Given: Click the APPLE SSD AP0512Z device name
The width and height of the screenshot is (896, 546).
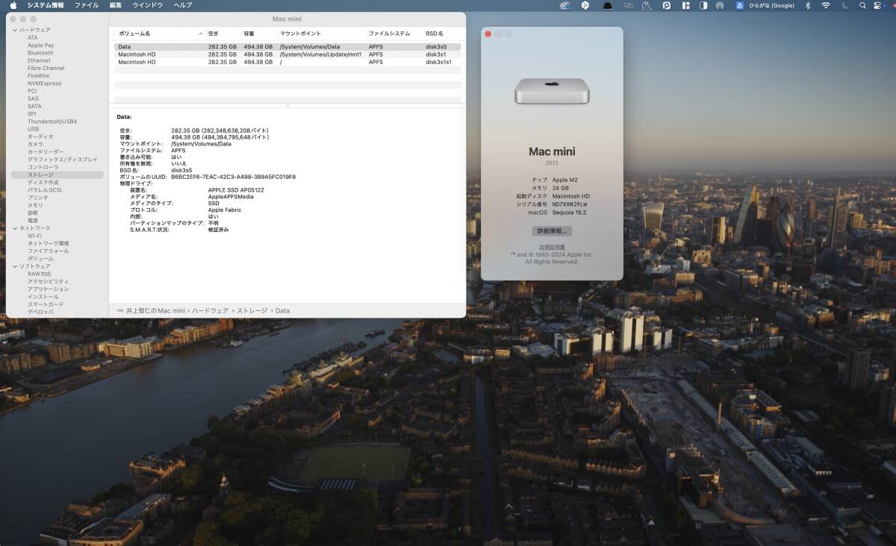Looking at the screenshot, I should (236, 190).
